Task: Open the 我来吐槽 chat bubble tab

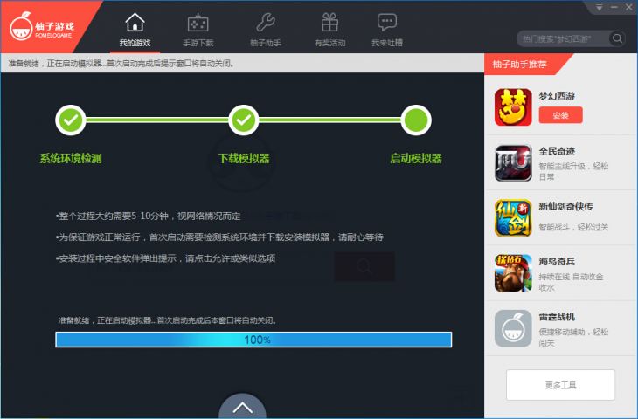Action: 386,29
